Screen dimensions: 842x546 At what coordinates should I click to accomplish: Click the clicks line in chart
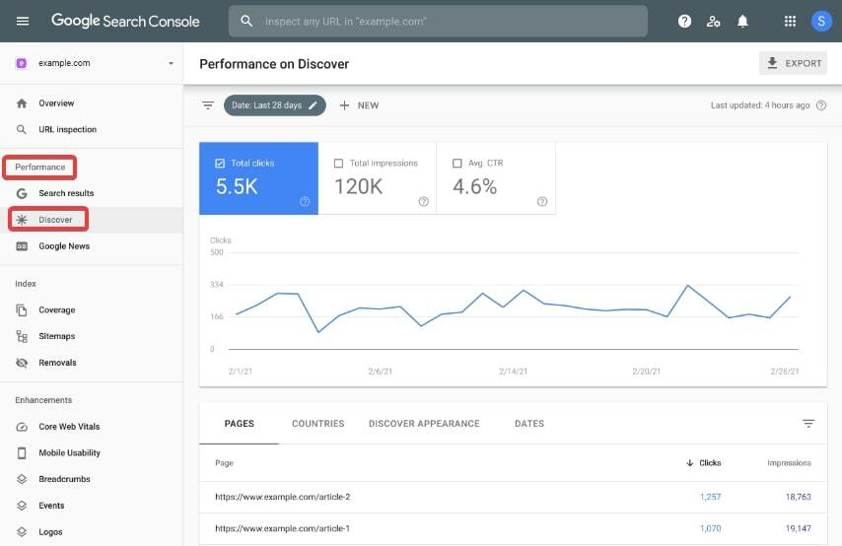(x=513, y=307)
